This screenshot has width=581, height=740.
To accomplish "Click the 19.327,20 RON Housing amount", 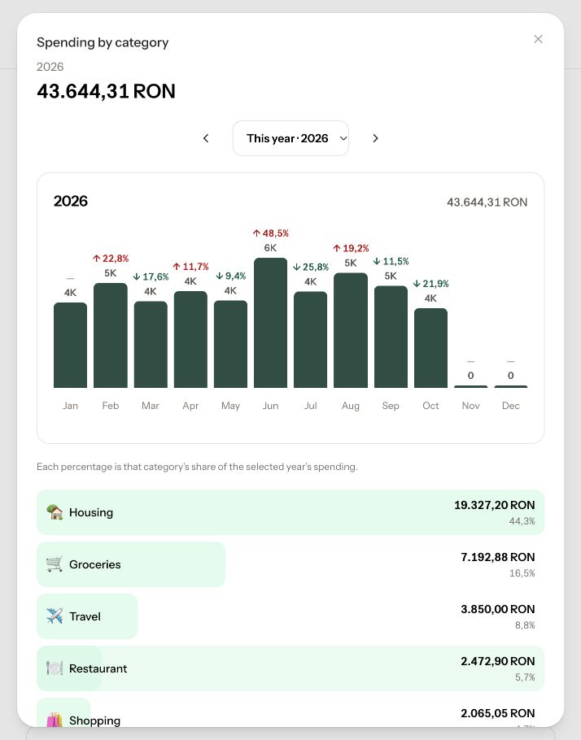I will pos(495,505).
